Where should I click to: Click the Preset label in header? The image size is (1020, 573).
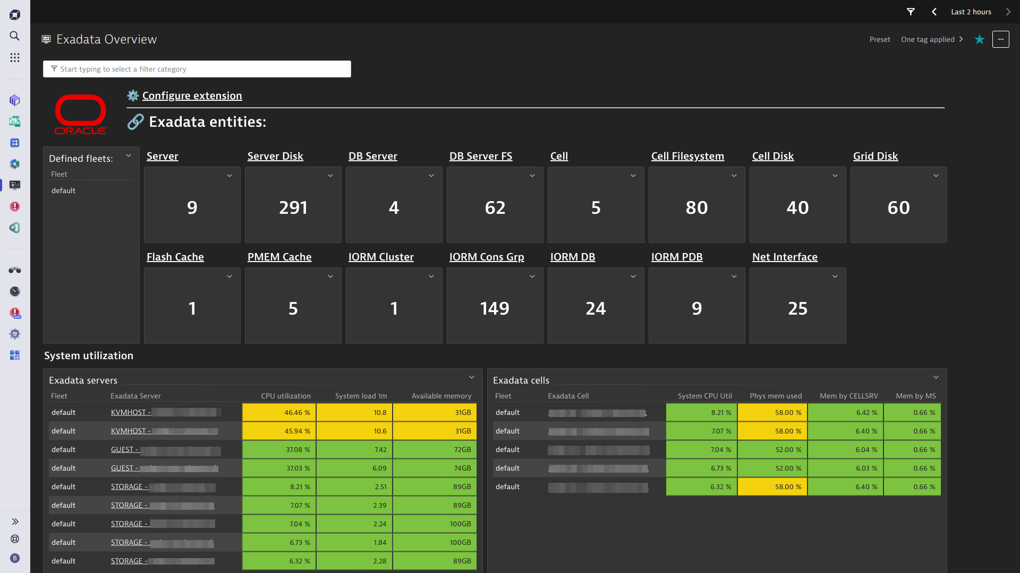click(880, 39)
